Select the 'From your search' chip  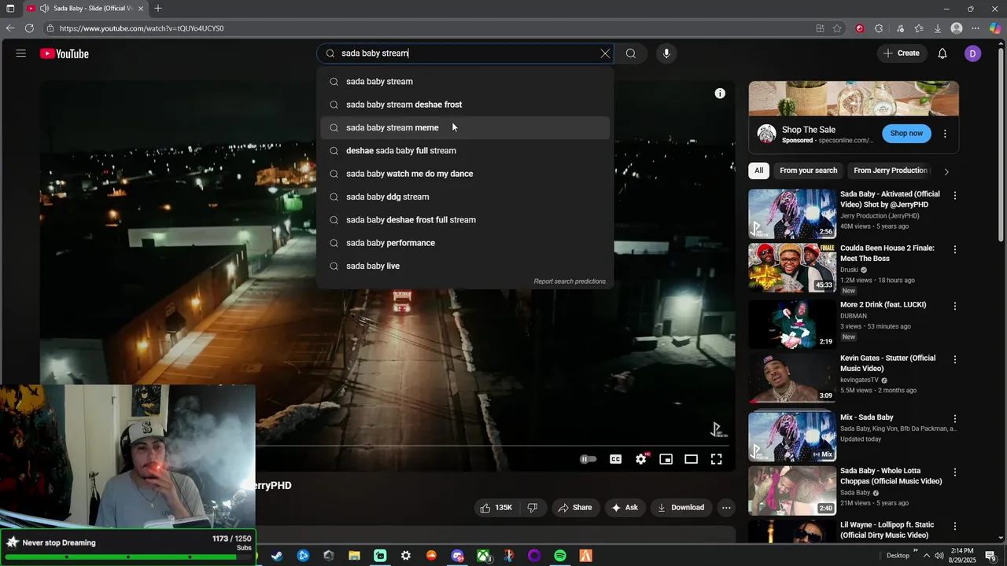pyautogui.click(x=809, y=171)
